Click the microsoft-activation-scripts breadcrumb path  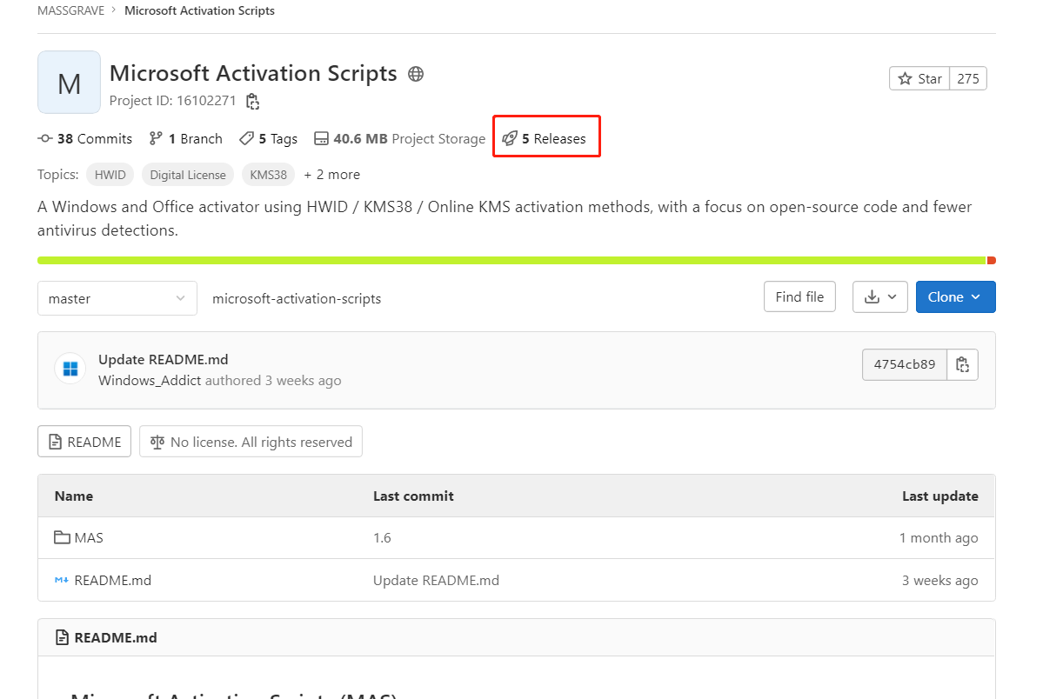pyautogui.click(x=297, y=298)
